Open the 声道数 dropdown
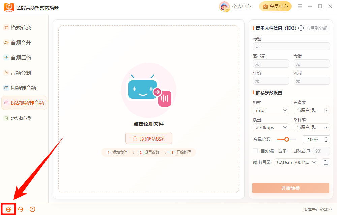This screenshot has width=337, height=215. tap(312, 110)
